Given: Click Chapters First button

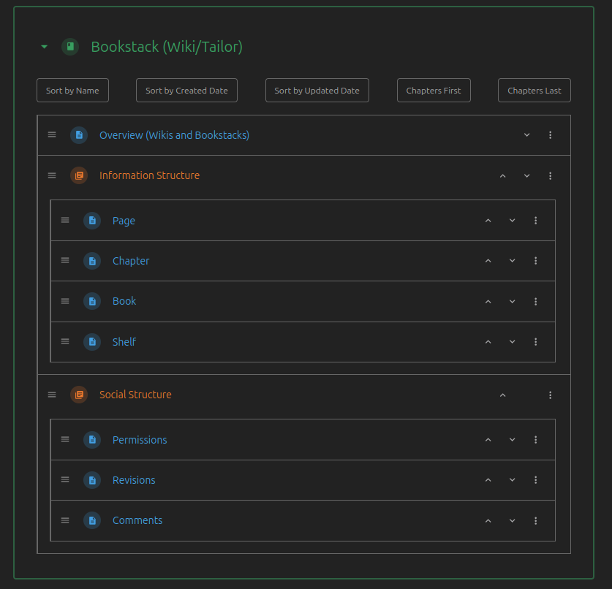Looking at the screenshot, I should tap(434, 91).
